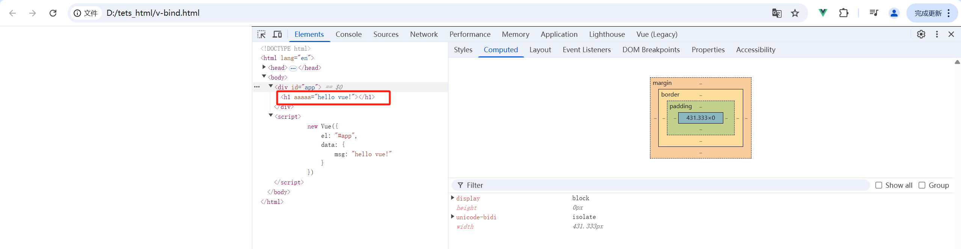This screenshot has width=961, height=249.
Task: Select the h1 aaaaa element row
Action: (328, 97)
